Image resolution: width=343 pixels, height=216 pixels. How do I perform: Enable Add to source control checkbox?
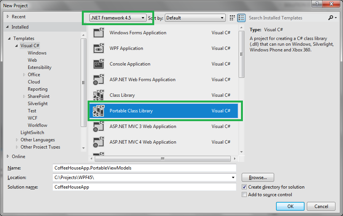pos(244,195)
